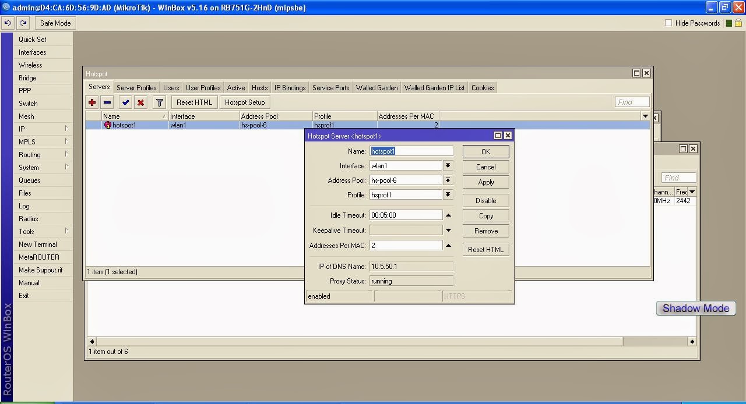Screen dimensions: 746x404
Task: Click OK in Hotspot Server dialog
Action: pyautogui.click(x=485, y=151)
